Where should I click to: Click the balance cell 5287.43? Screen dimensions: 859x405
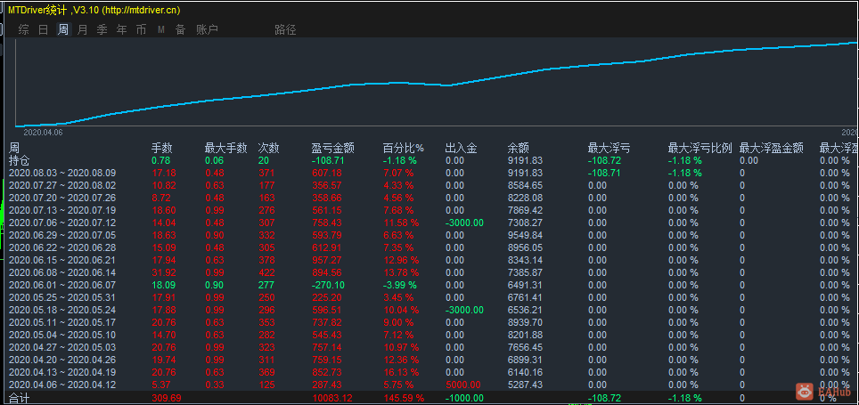525,385
